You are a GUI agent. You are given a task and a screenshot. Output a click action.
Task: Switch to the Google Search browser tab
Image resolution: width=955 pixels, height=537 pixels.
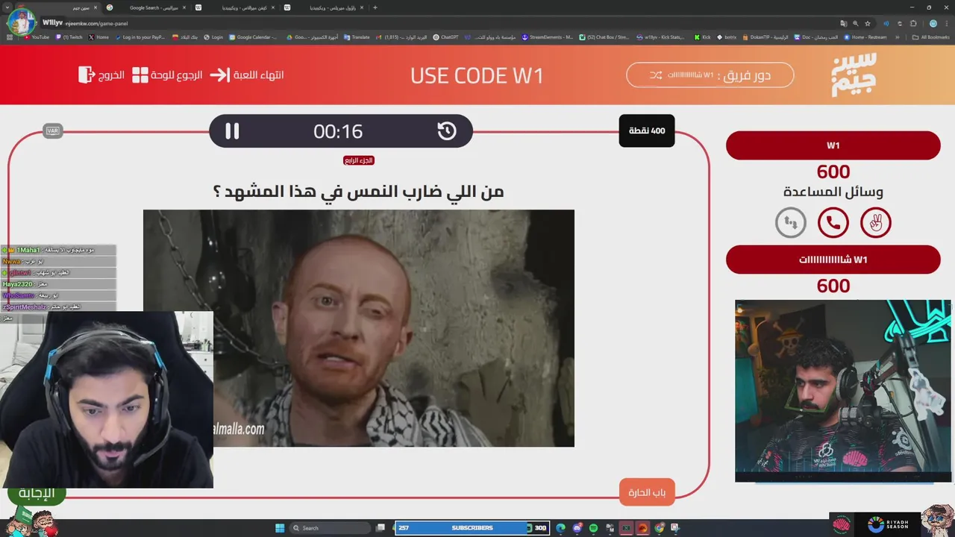click(146, 7)
